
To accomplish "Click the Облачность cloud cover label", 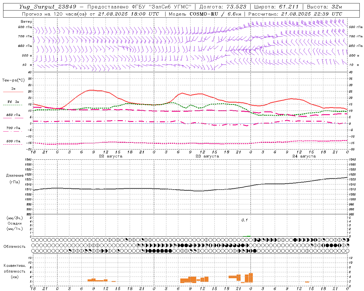I will pyautogui.click(x=15, y=247).
